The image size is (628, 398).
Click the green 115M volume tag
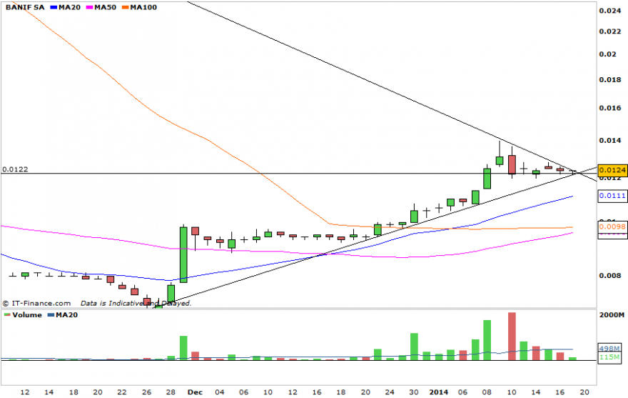pyautogui.click(x=609, y=357)
